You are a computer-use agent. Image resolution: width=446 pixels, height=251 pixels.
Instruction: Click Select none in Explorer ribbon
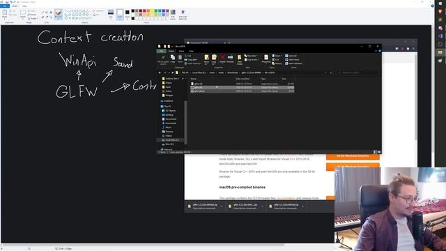pos(292,60)
